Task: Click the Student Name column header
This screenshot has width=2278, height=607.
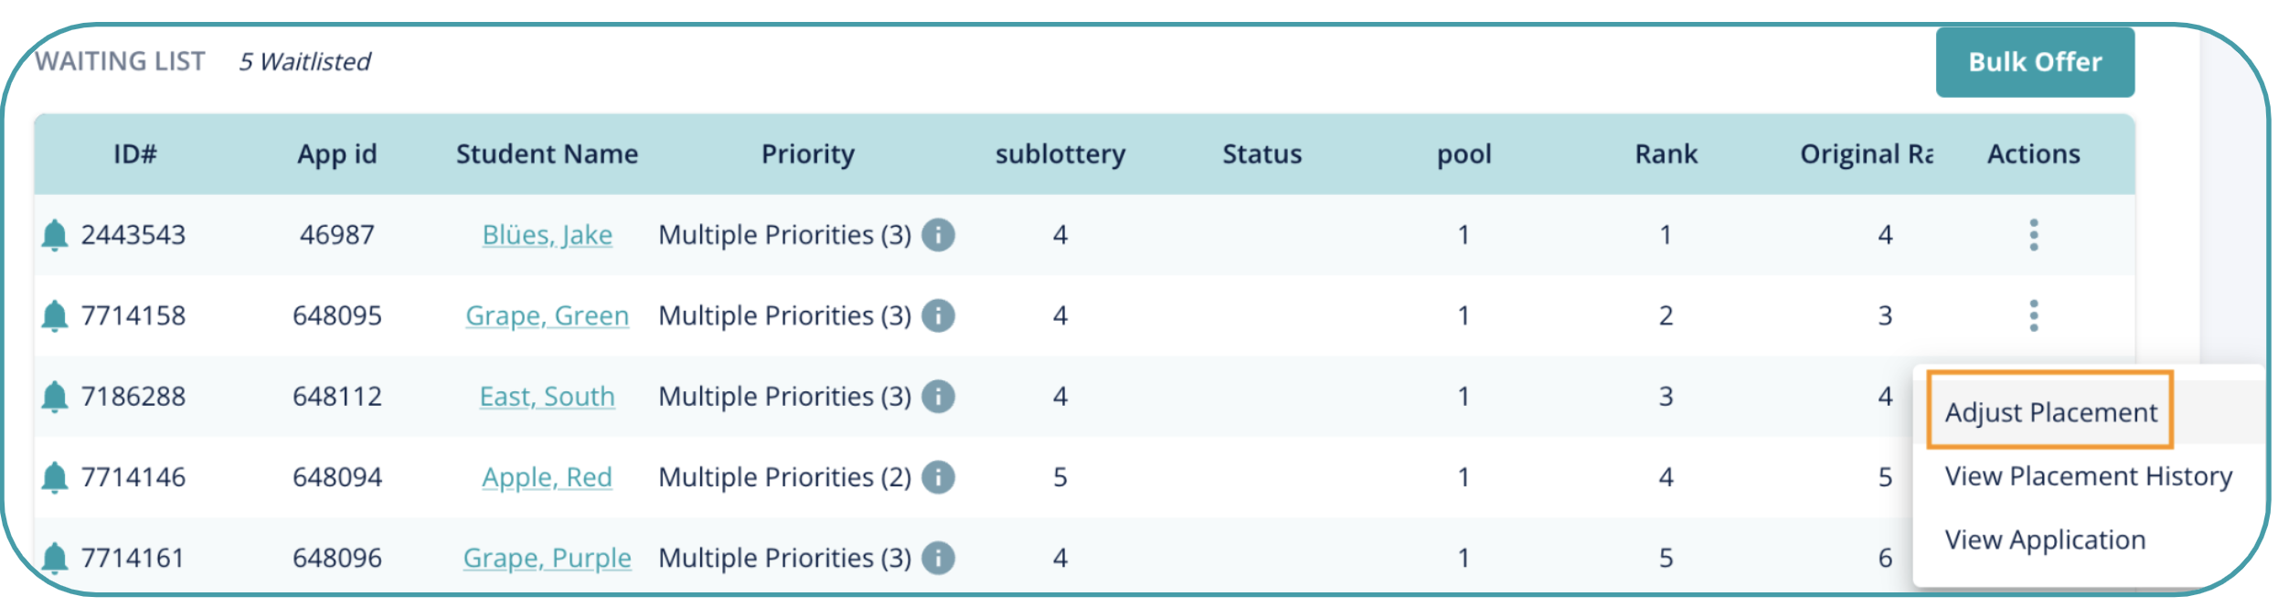Action: pos(547,154)
